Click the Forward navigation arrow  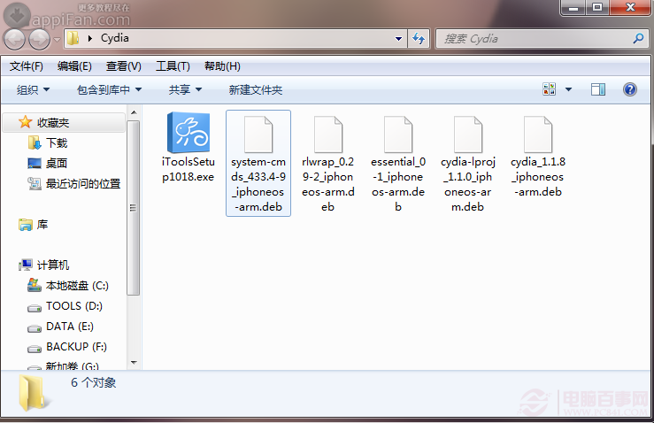40,40
